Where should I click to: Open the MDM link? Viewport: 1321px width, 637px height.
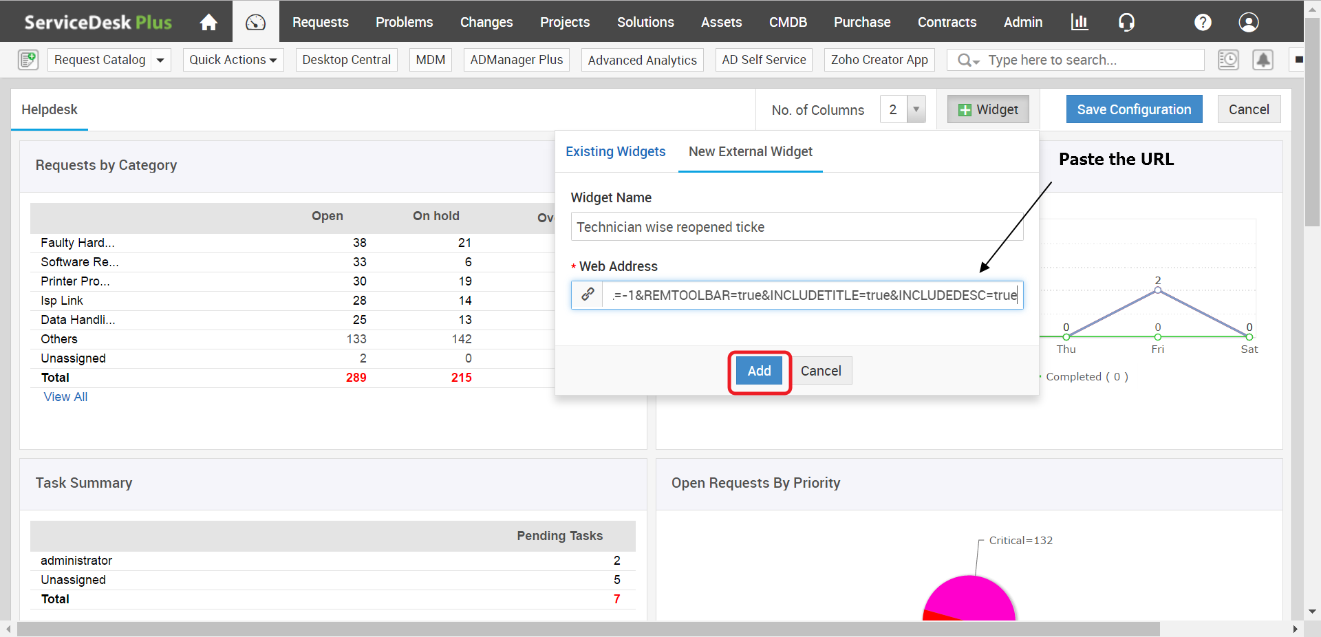point(431,60)
